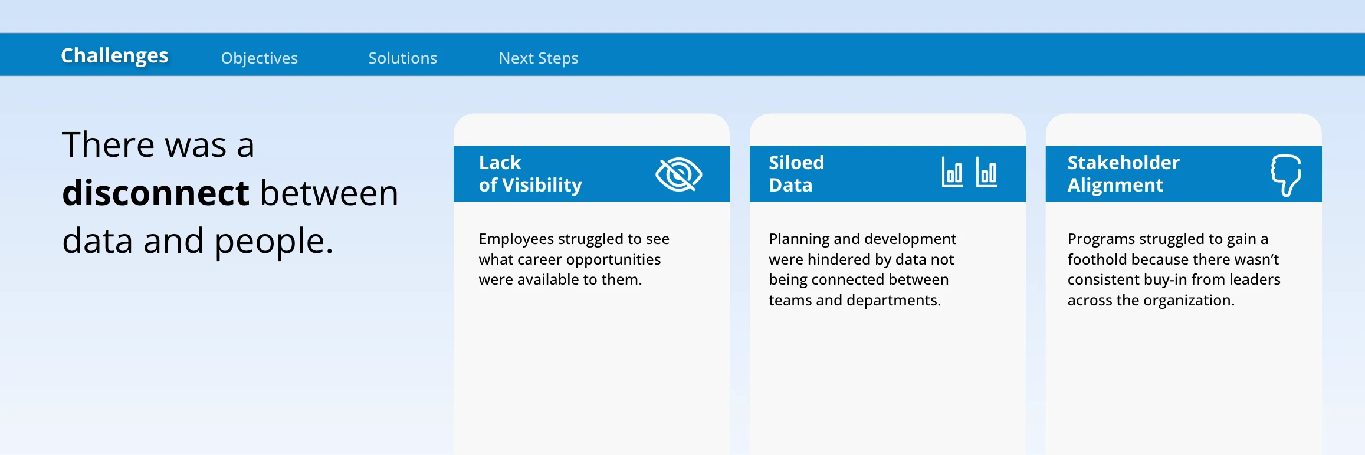Click the crossed-out eye visibility icon
1365x455 pixels.
tap(678, 174)
